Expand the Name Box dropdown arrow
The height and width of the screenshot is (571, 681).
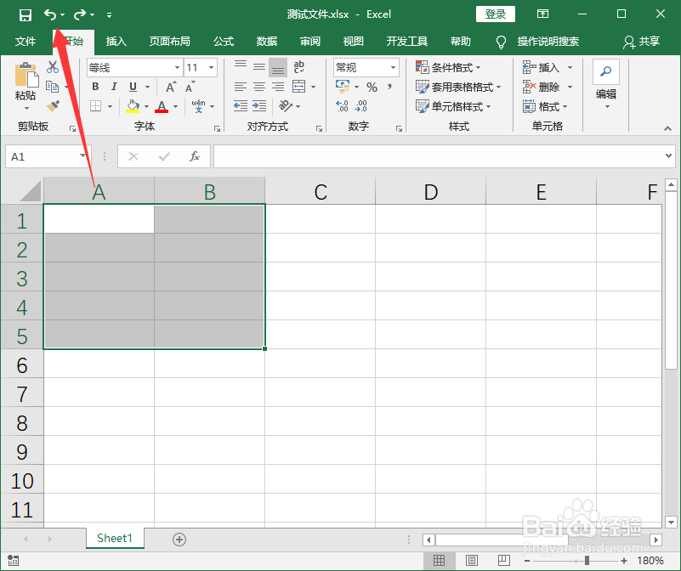(x=82, y=155)
